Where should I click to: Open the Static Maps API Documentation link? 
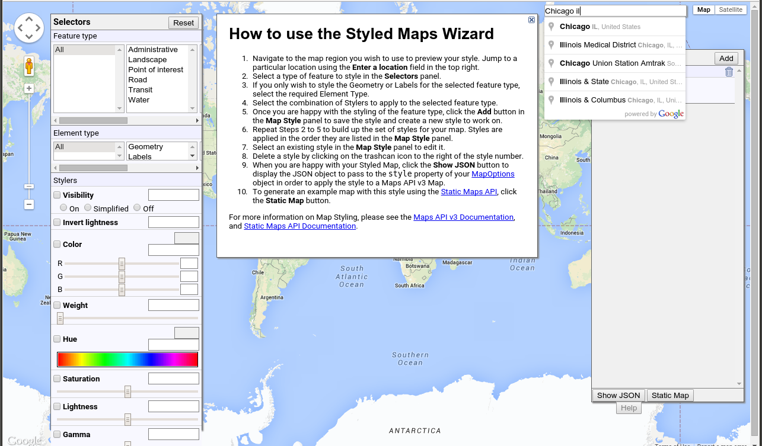[299, 226]
